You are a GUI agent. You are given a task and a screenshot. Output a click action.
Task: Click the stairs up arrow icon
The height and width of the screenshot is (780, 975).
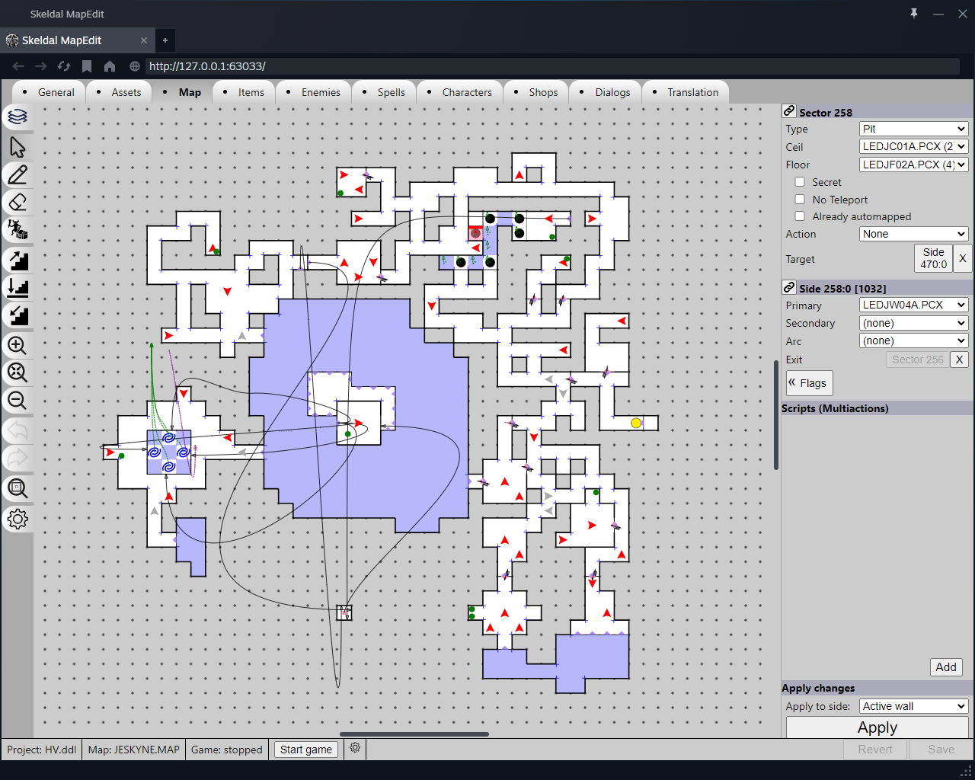(18, 260)
